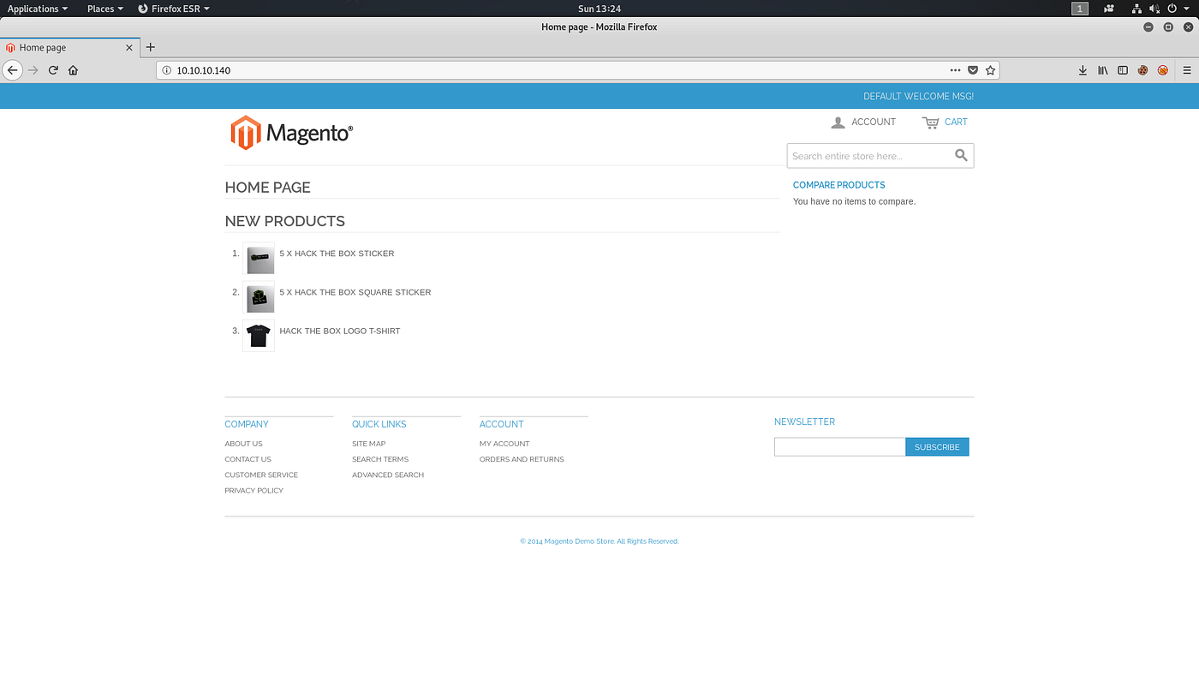
Task: Go back with the browser back arrow
Action: point(12,70)
